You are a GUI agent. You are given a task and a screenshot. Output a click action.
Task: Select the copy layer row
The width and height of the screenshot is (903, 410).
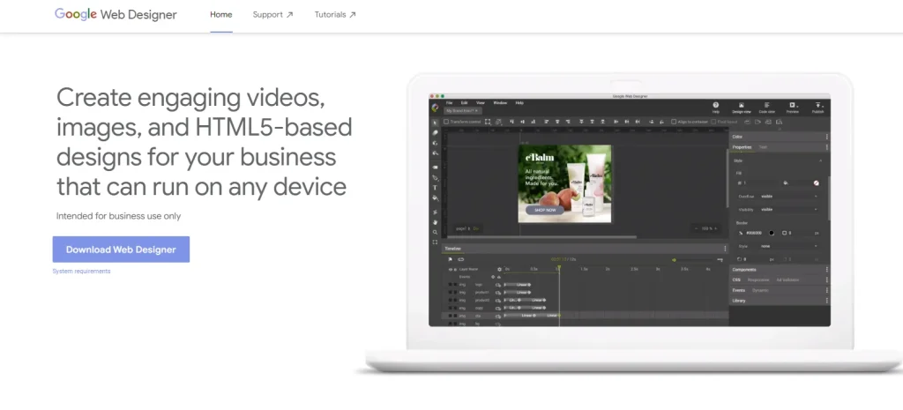(586, 308)
